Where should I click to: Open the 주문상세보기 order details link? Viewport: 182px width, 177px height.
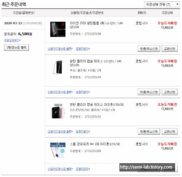click(12, 40)
